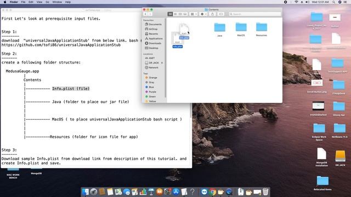
Task: Open Notification Center icon
Action: [x=345, y=2]
